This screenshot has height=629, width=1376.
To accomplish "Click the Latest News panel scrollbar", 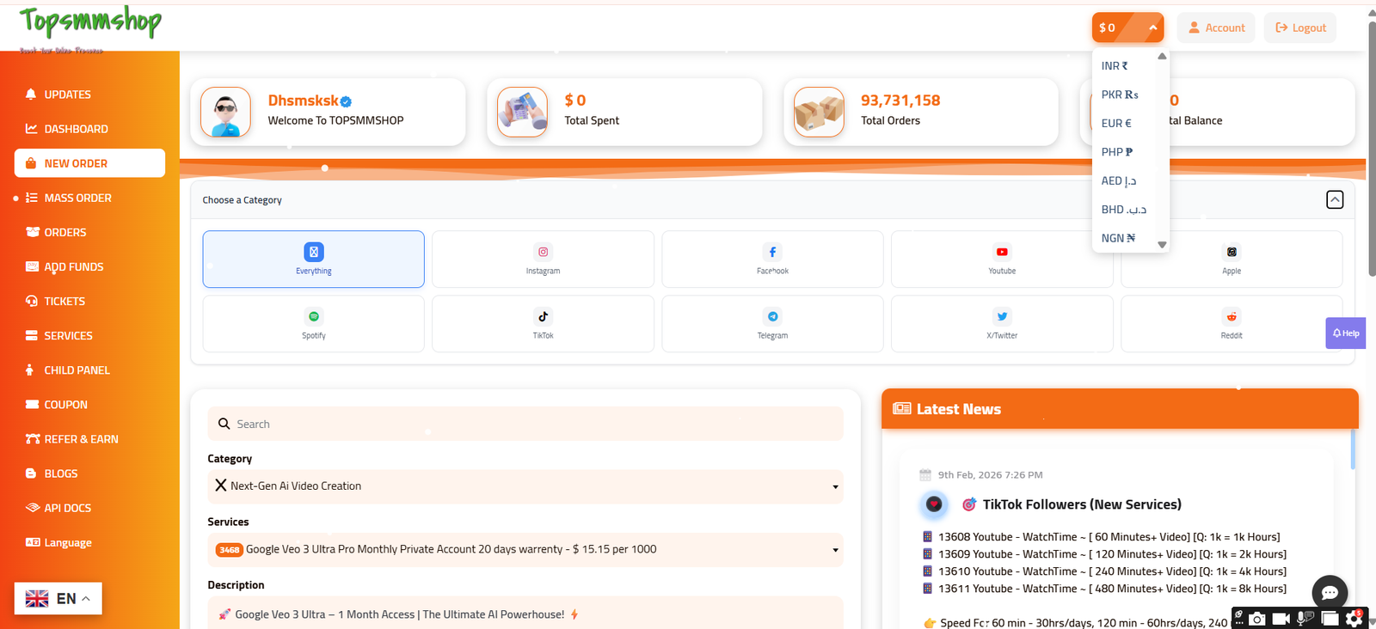I will click(x=1353, y=449).
